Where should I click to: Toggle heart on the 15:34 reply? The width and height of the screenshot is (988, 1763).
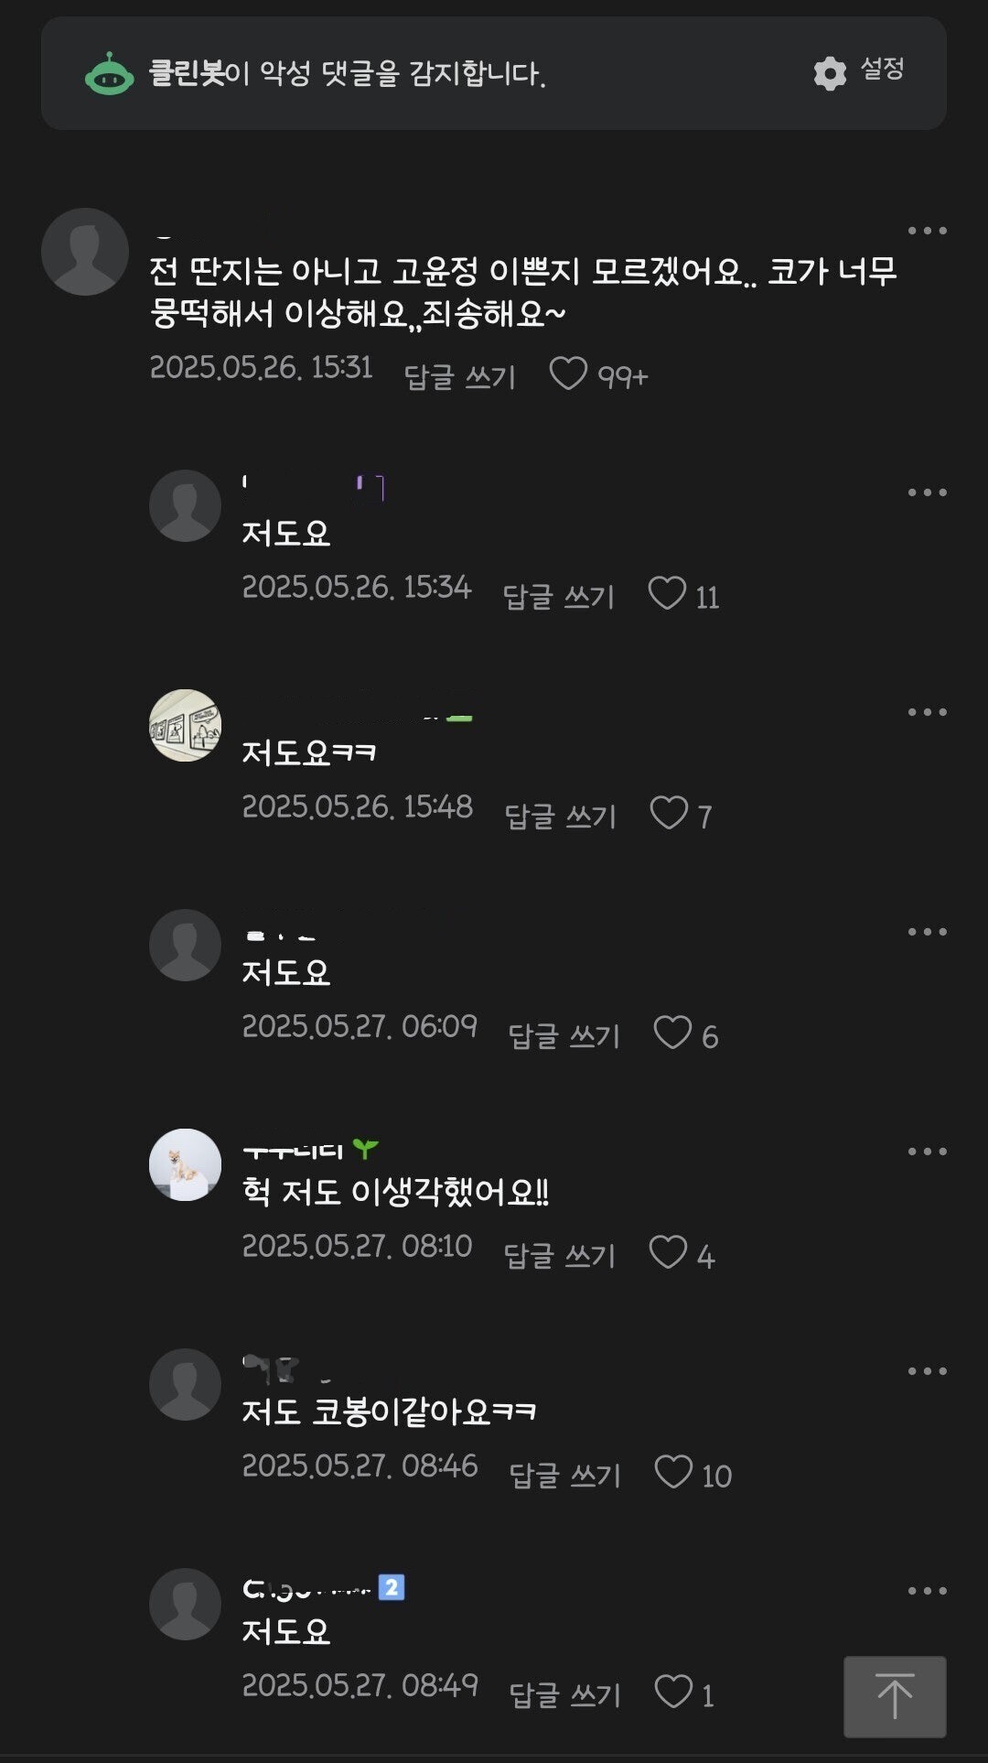pyautogui.click(x=667, y=593)
